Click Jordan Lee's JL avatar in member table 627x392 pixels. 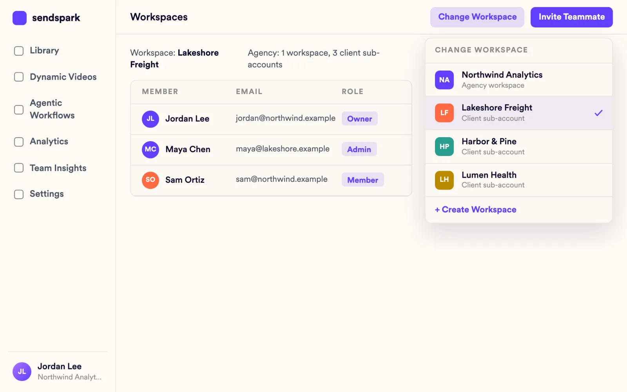(x=150, y=119)
